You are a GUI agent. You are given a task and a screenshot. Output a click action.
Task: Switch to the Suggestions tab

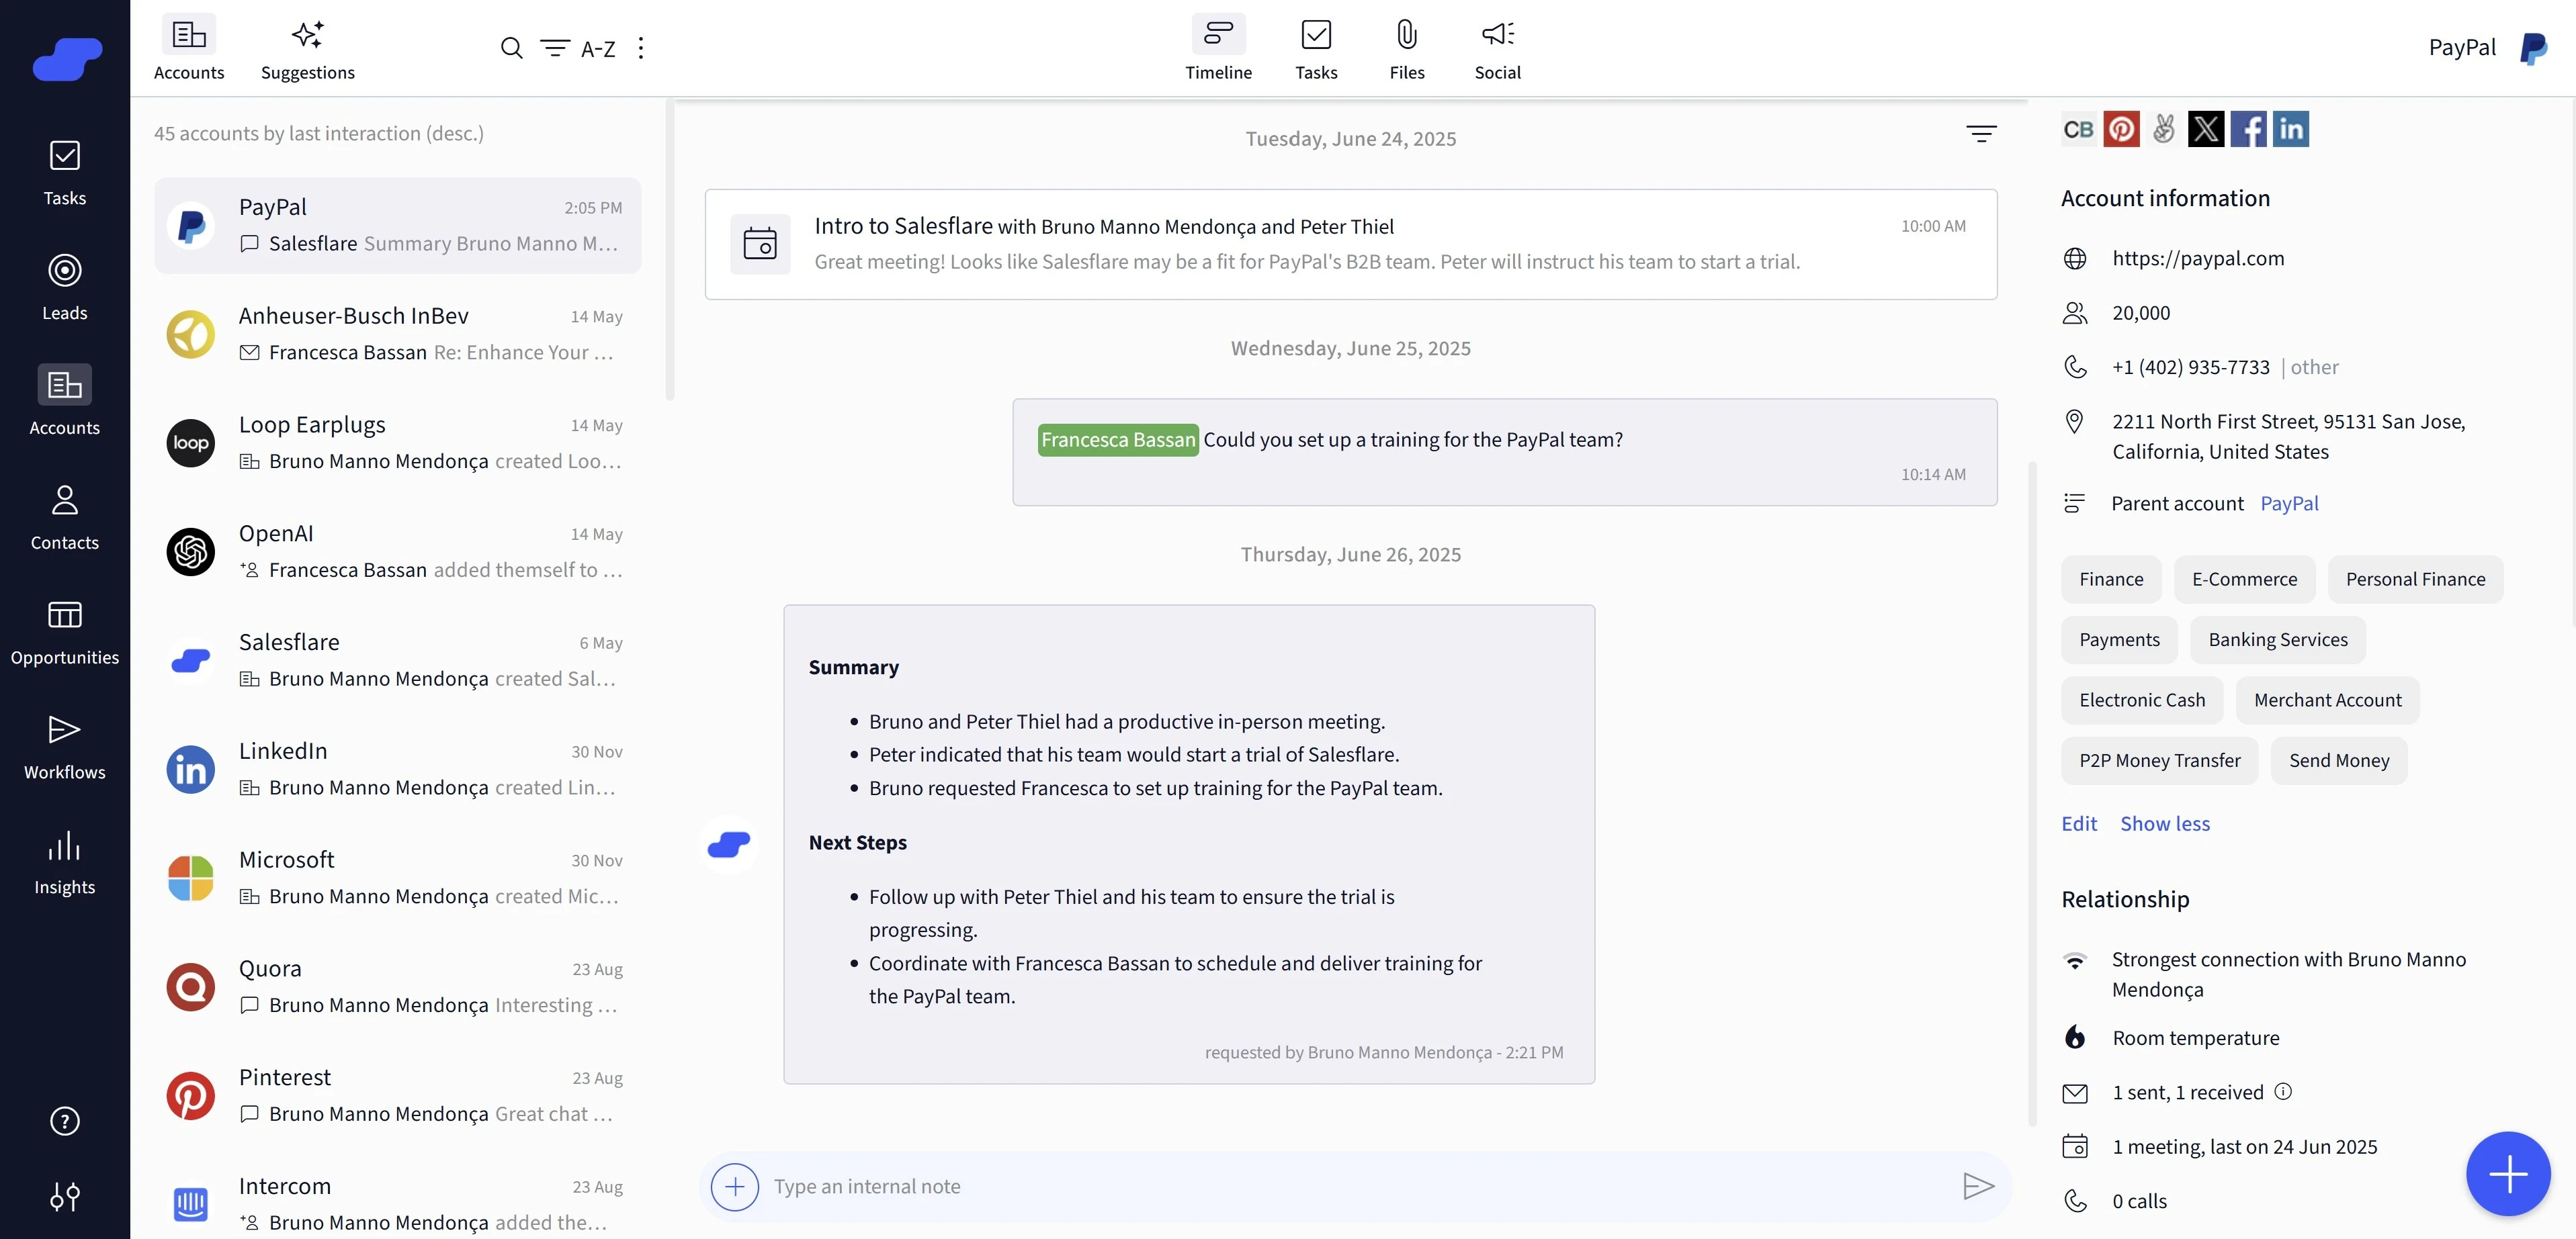308,48
